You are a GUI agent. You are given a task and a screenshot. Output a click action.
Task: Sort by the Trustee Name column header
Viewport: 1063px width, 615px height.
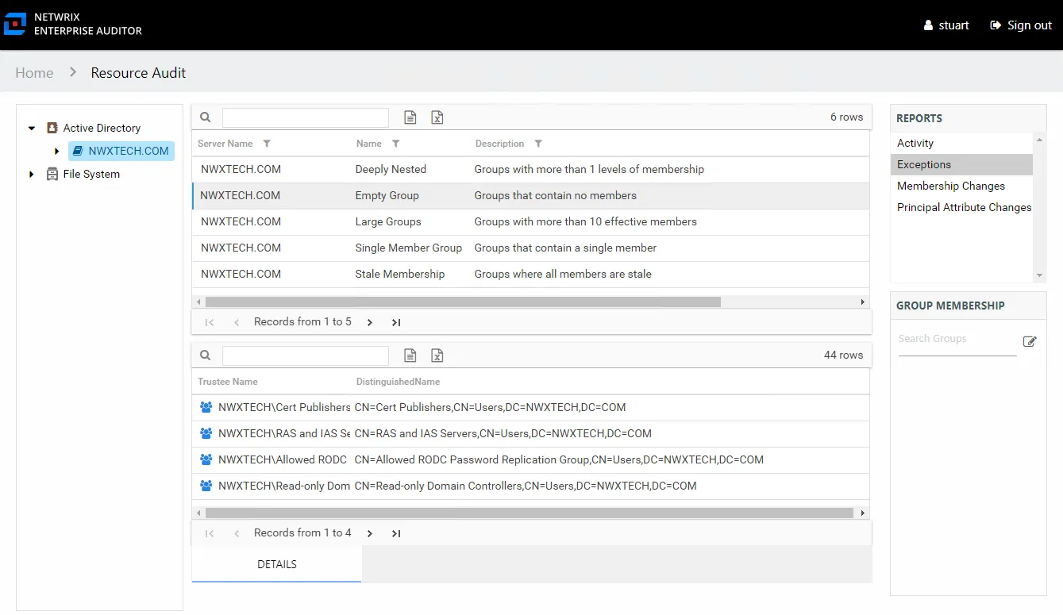[228, 382]
